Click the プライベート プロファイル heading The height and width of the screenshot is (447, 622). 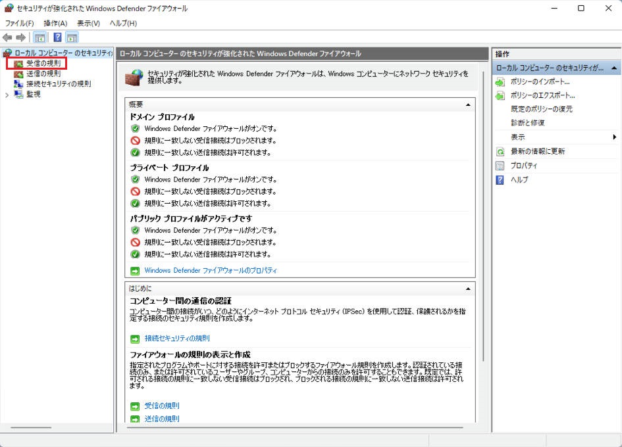point(169,168)
